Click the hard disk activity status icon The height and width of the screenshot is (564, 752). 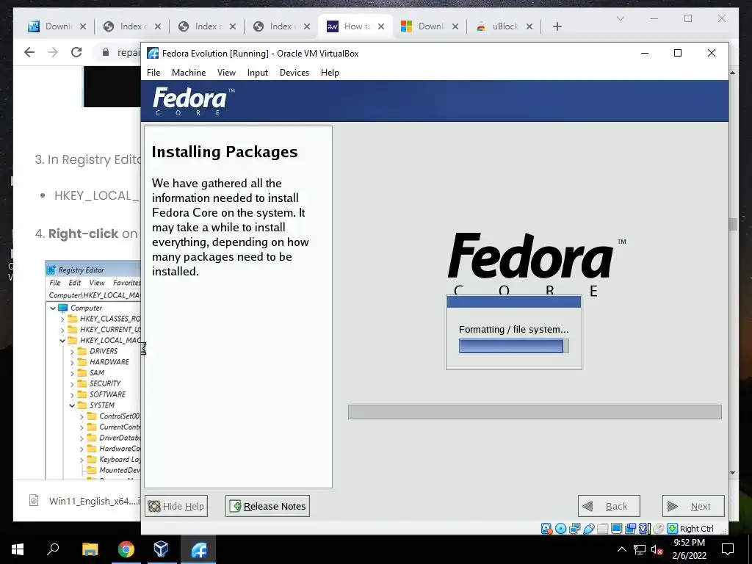click(x=546, y=529)
